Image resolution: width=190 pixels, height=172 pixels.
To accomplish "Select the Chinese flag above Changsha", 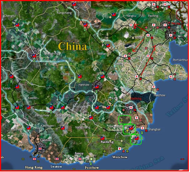I will [x=63, y=107].
